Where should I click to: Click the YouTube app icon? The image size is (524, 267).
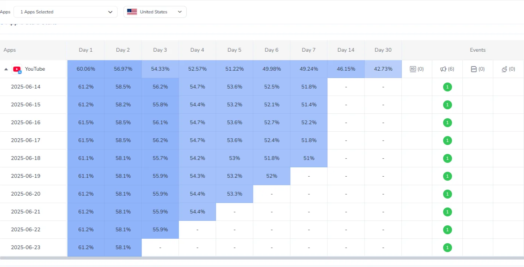17,69
